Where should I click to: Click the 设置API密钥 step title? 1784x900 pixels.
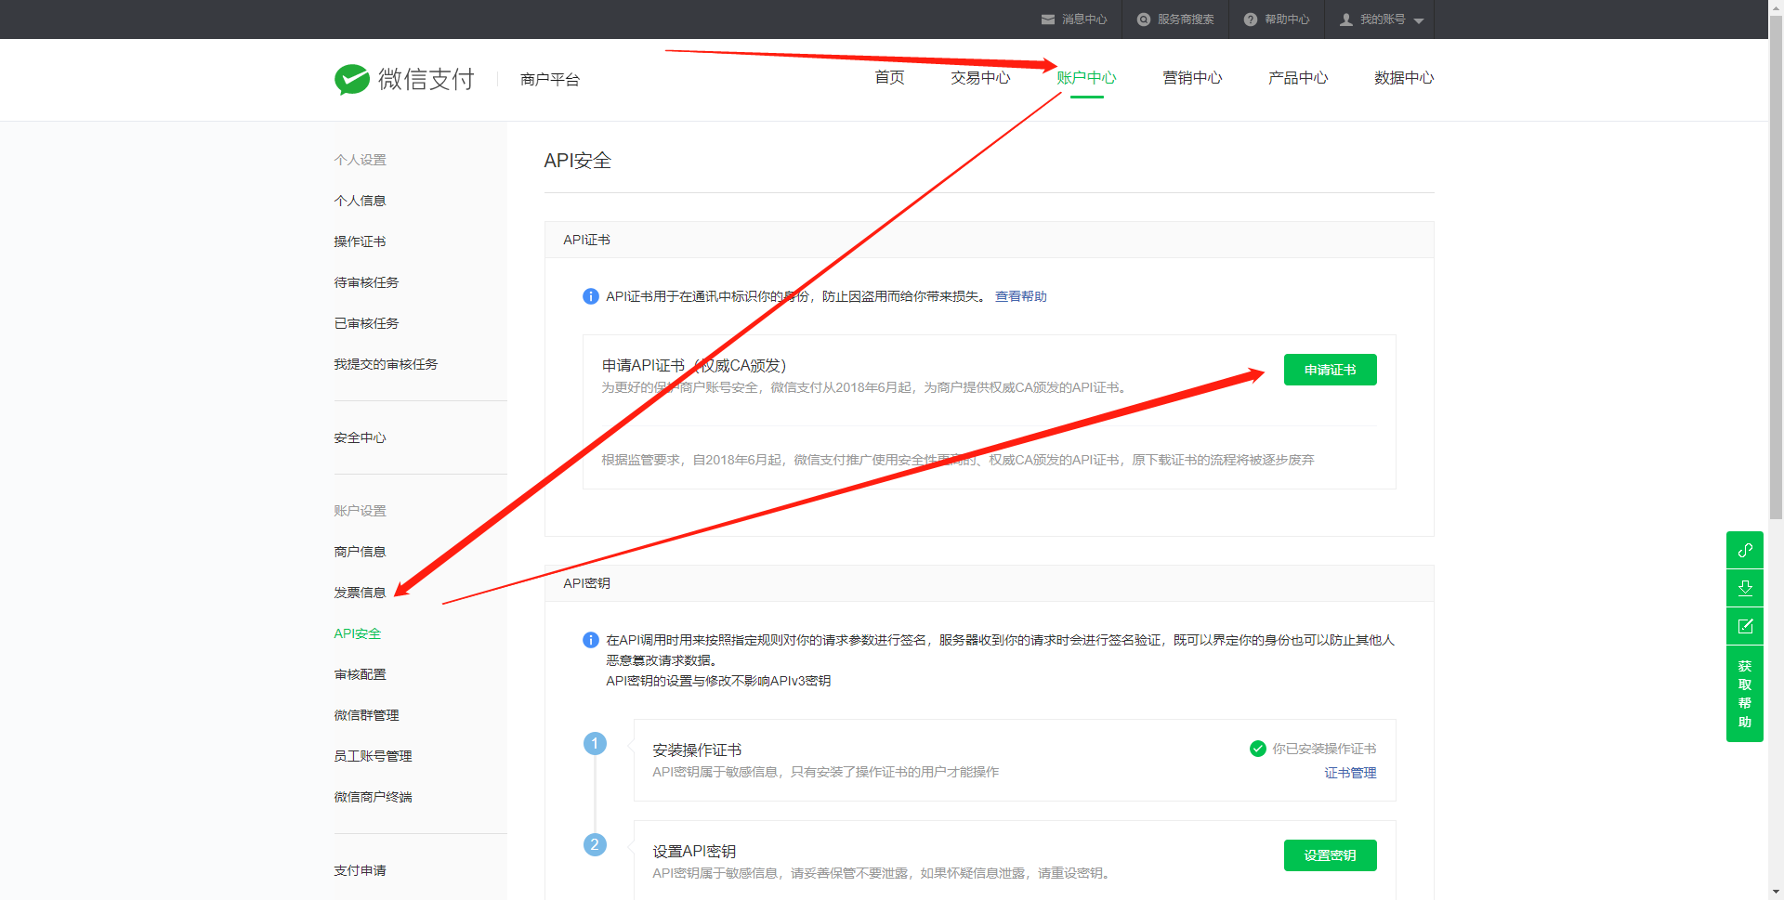click(x=694, y=851)
